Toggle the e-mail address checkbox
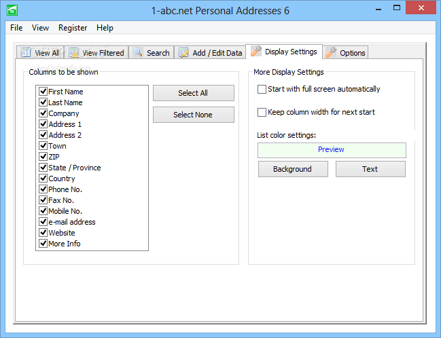 [x=43, y=222]
